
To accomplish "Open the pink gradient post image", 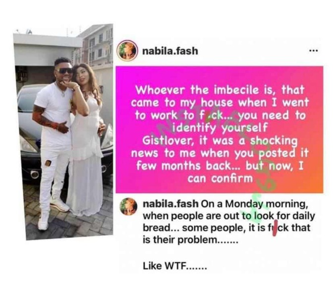I will click(x=220, y=129).
